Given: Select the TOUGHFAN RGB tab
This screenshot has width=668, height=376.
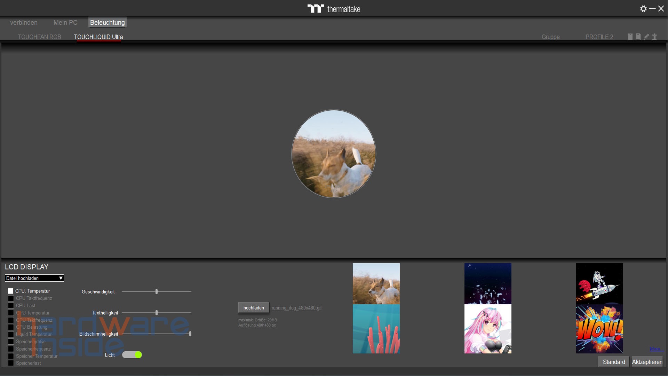Looking at the screenshot, I should click(x=39, y=37).
